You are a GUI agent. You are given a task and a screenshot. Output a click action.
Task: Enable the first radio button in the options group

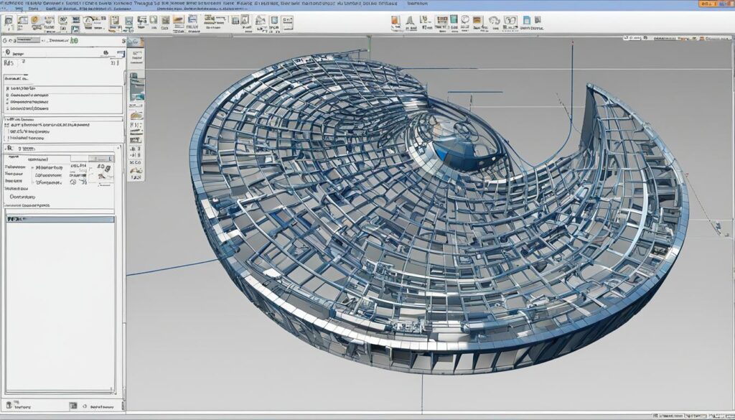pos(9,88)
